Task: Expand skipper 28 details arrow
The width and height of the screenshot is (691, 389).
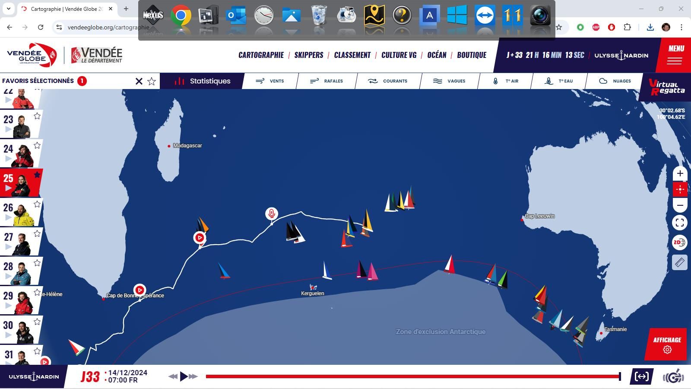Action: point(8,276)
